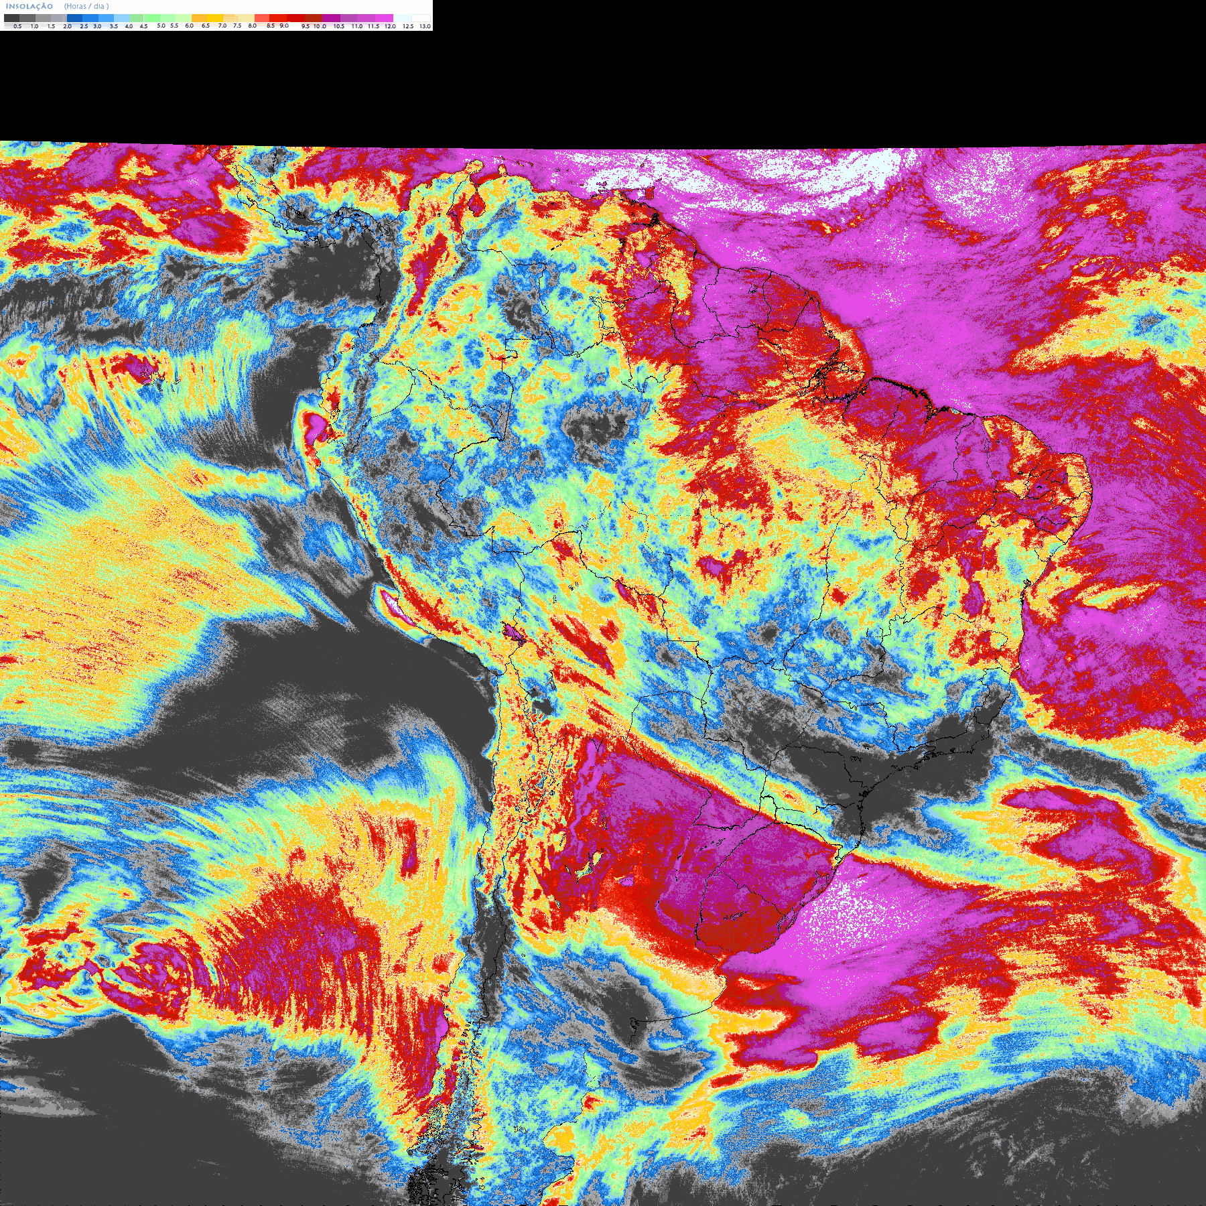Pick the brightest pink-magenta legend swatch

click(x=384, y=18)
